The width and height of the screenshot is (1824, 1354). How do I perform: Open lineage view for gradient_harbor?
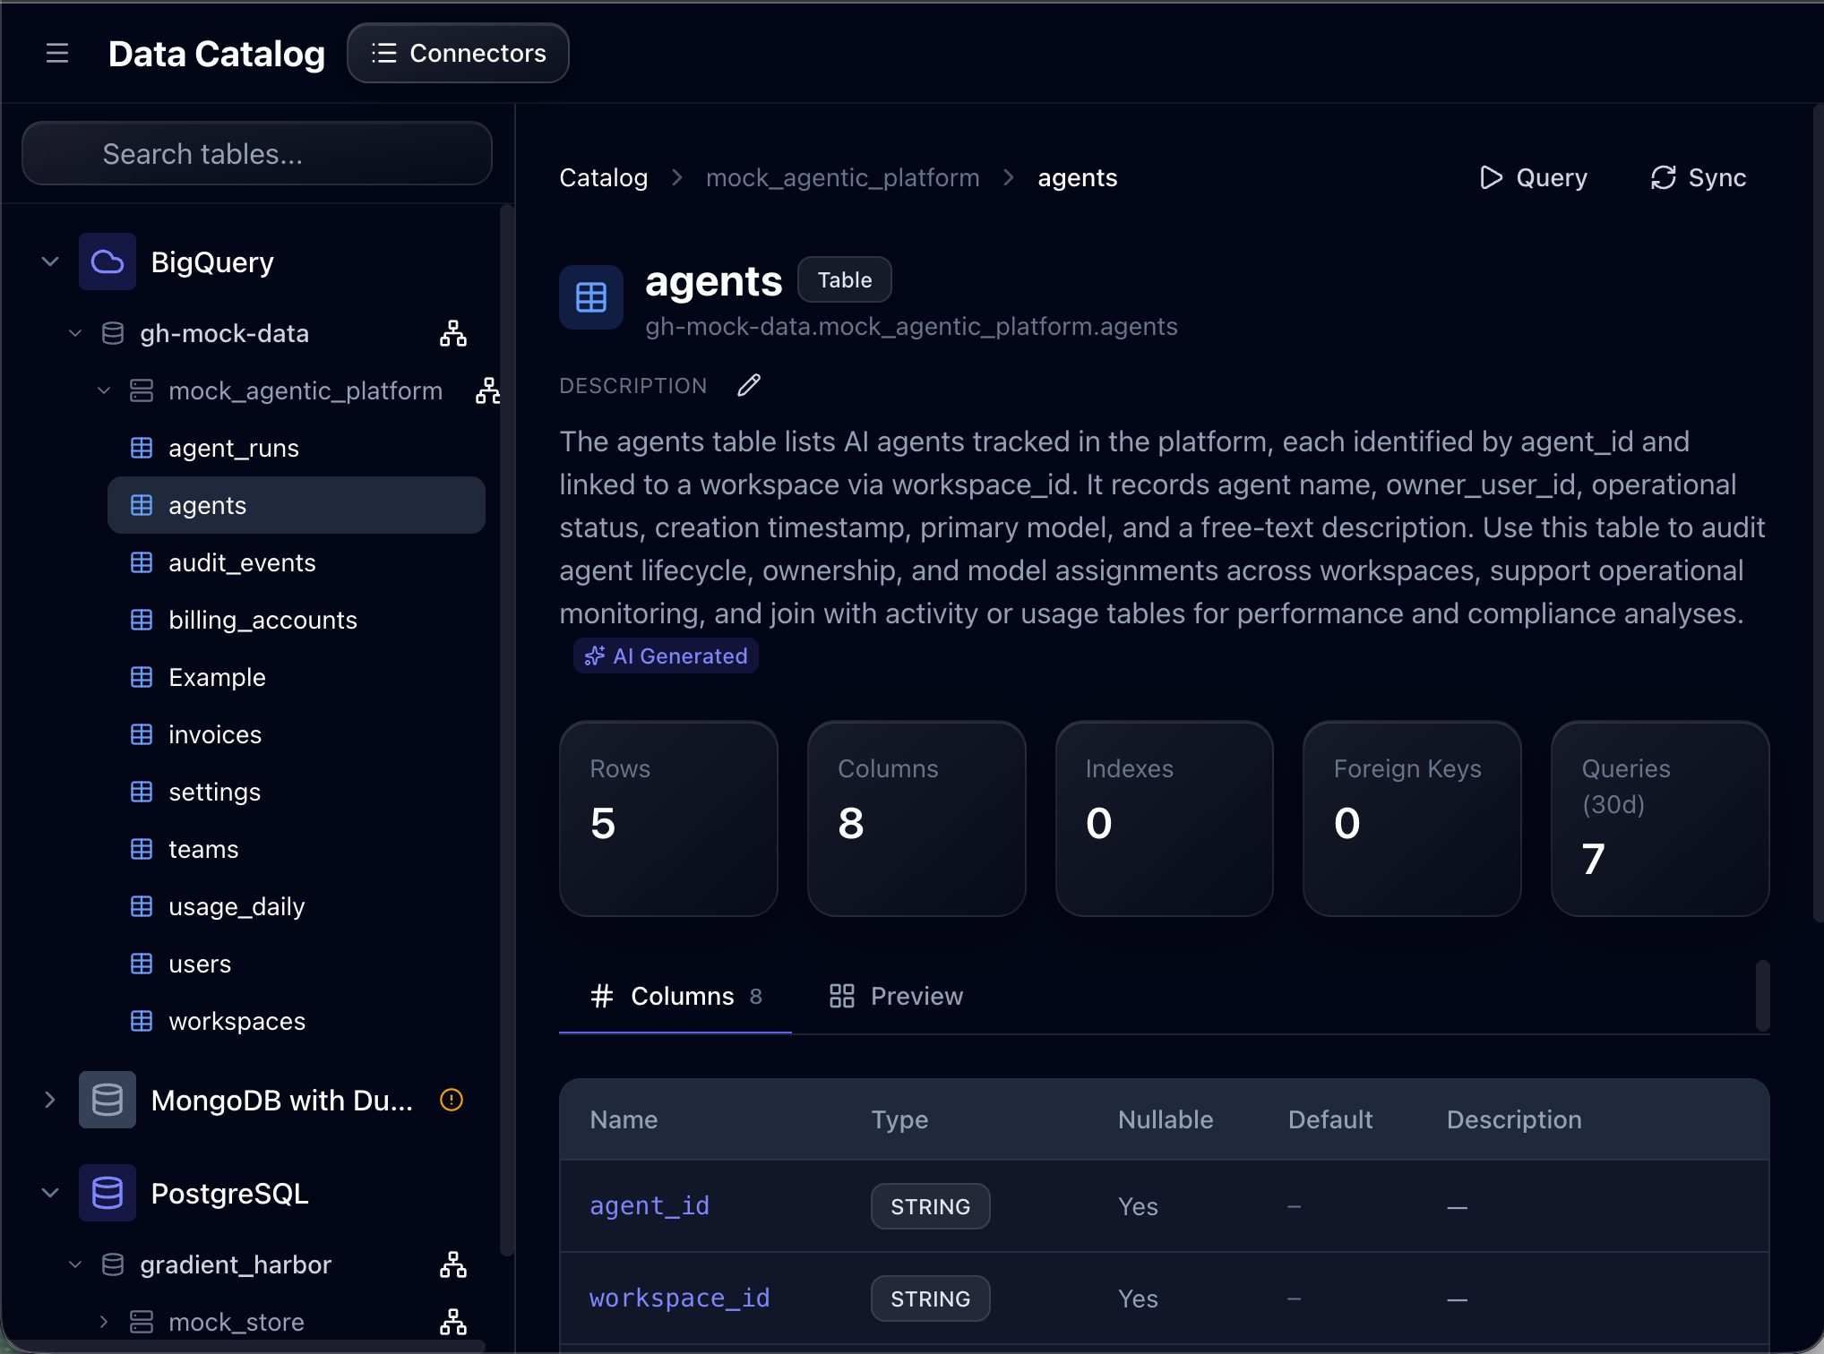[x=453, y=1264]
